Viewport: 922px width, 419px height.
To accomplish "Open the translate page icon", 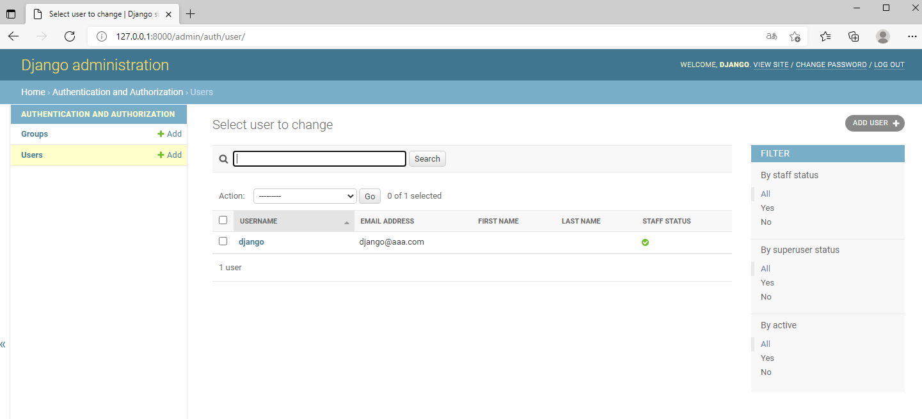I will click(772, 36).
